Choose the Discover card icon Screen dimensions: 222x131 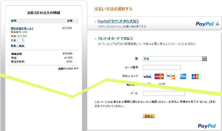click(x=171, y=76)
